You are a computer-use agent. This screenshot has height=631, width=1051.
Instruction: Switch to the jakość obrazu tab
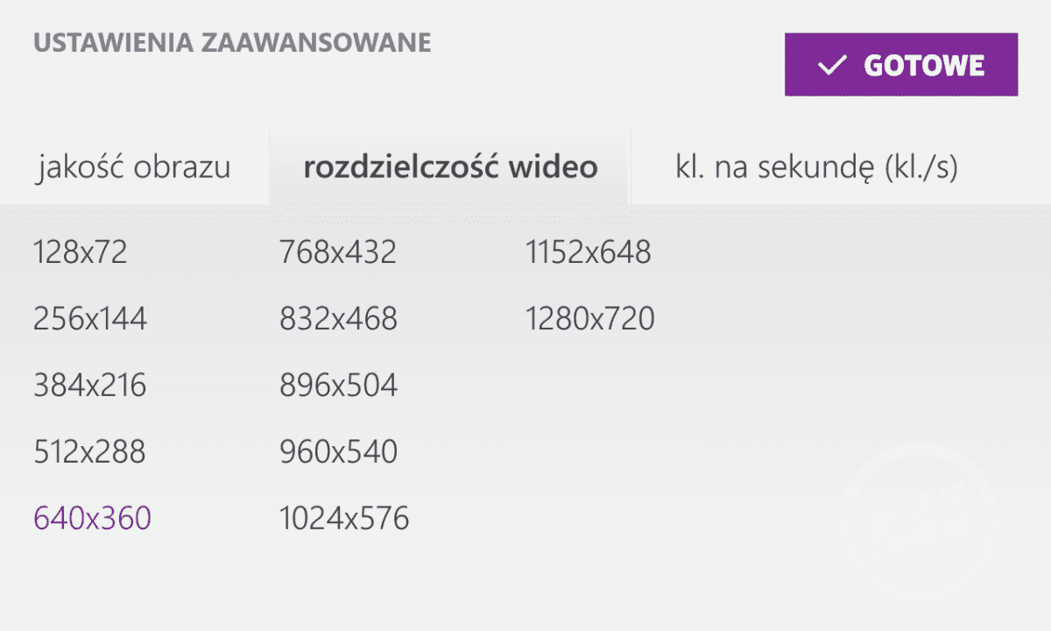[134, 167]
